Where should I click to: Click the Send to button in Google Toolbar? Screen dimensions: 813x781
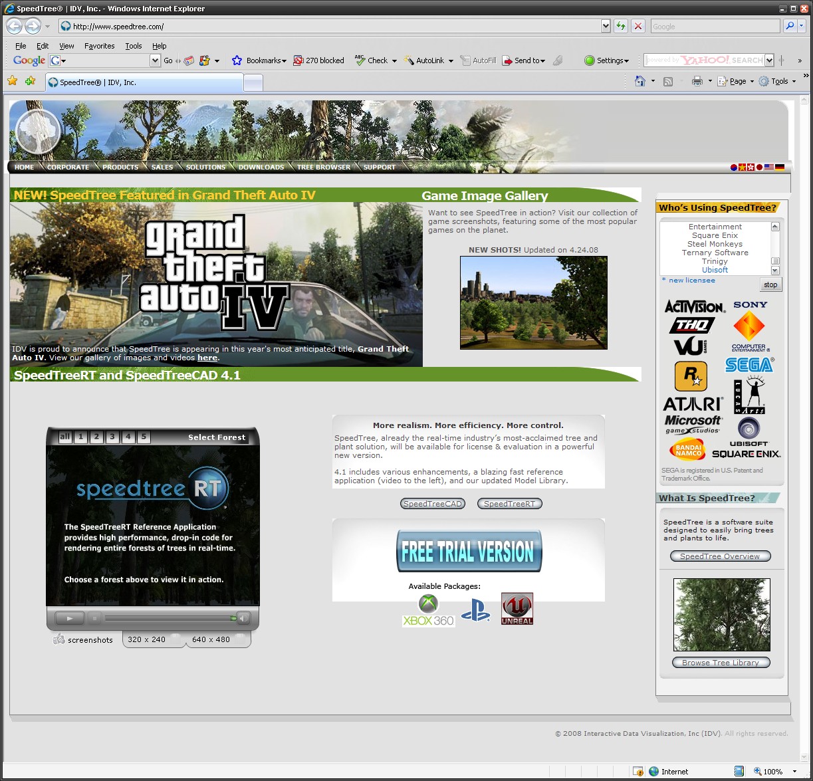tap(523, 60)
